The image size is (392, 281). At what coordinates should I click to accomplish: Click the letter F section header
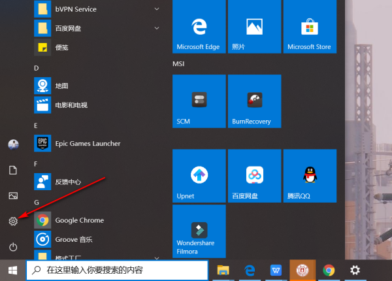click(x=36, y=164)
